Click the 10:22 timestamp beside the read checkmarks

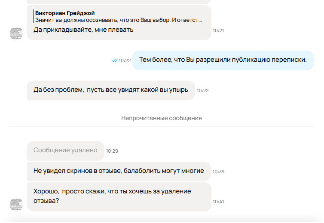(x=125, y=60)
